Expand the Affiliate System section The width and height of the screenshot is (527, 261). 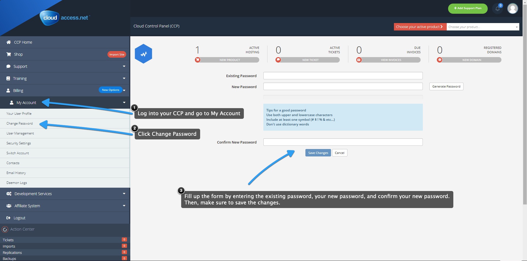tap(65, 206)
